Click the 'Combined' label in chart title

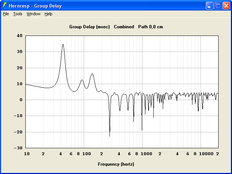tap(124, 27)
